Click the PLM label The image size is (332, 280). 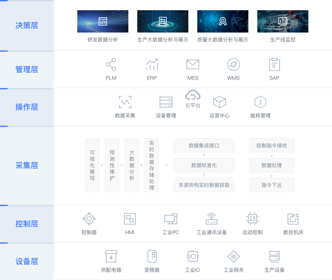pos(111,78)
